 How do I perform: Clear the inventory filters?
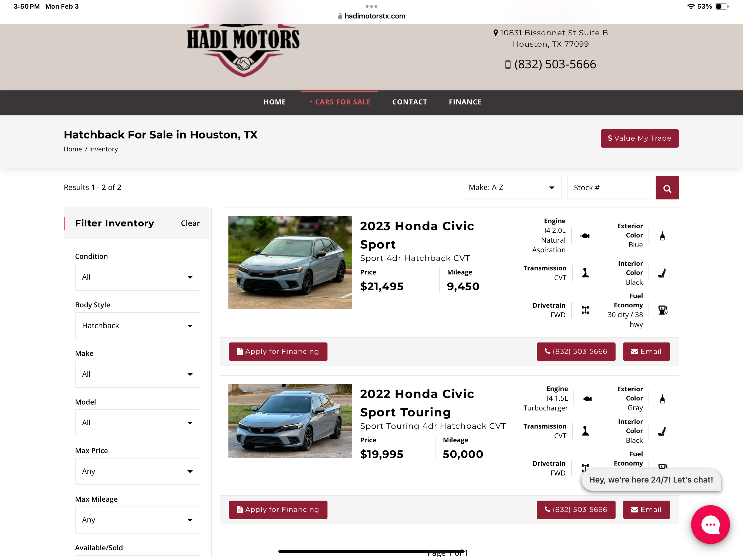(190, 223)
